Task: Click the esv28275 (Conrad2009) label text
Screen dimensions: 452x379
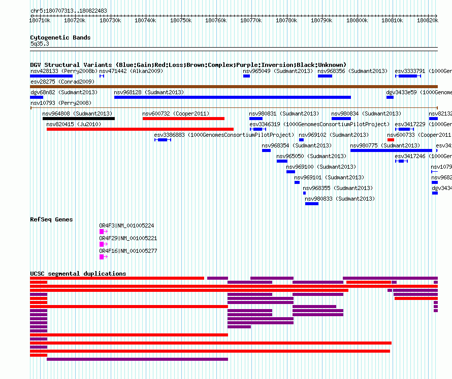Action: coord(62,82)
